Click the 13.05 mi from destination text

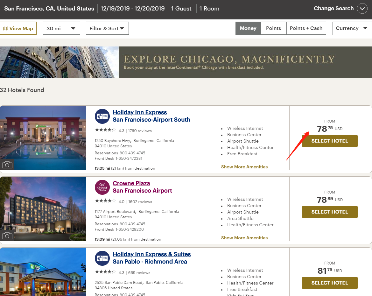pyautogui.click(x=125, y=168)
